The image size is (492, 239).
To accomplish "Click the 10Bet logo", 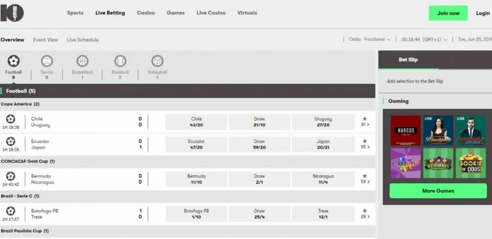I will pos(12,13).
